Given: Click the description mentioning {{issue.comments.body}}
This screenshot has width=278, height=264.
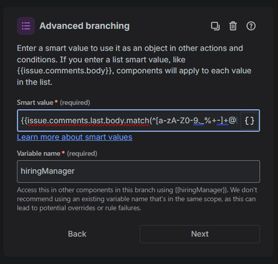Looking at the screenshot, I should [x=134, y=65].
